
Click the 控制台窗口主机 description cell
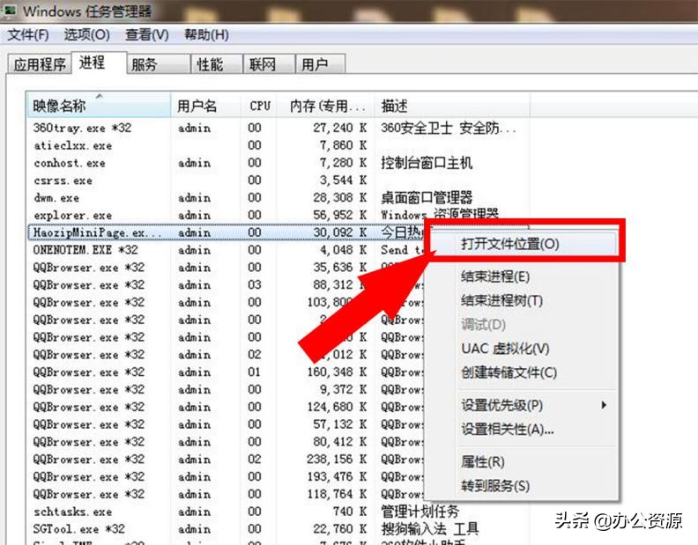point(427,163)
